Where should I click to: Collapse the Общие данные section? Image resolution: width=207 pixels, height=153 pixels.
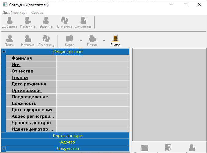(4, 51)
